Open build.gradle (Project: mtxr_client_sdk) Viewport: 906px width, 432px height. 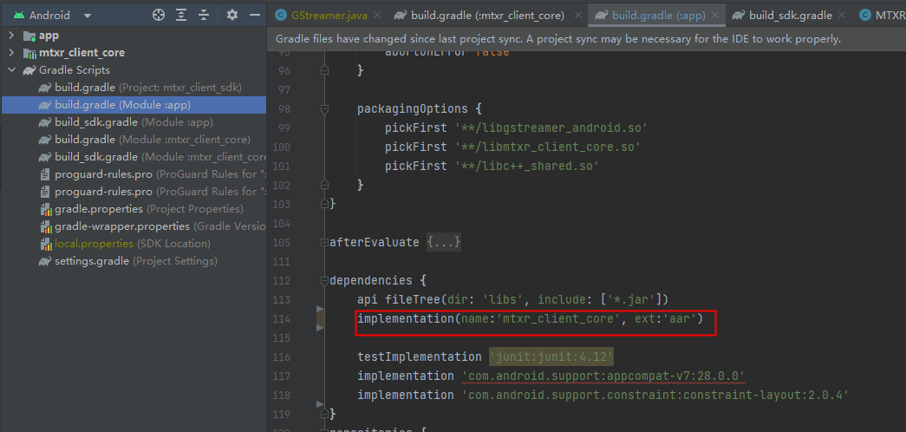(148, 88)
